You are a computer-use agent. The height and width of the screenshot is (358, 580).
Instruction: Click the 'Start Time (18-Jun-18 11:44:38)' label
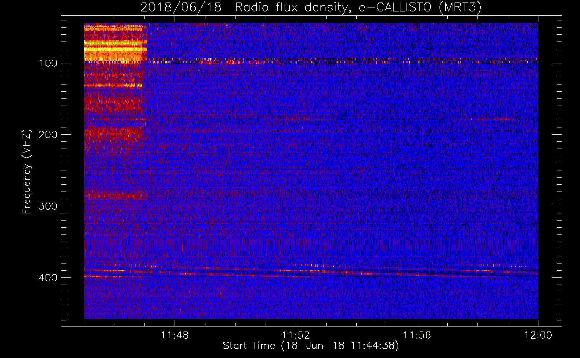311,346
